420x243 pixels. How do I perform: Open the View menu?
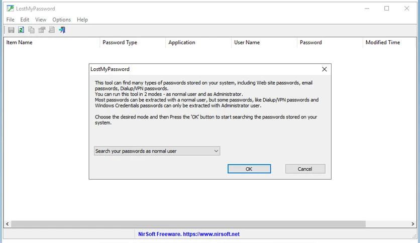point(41,20)
